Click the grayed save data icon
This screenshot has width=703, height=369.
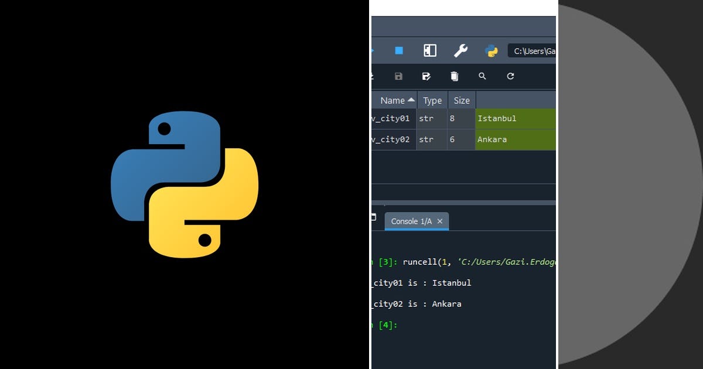(399, 76)
